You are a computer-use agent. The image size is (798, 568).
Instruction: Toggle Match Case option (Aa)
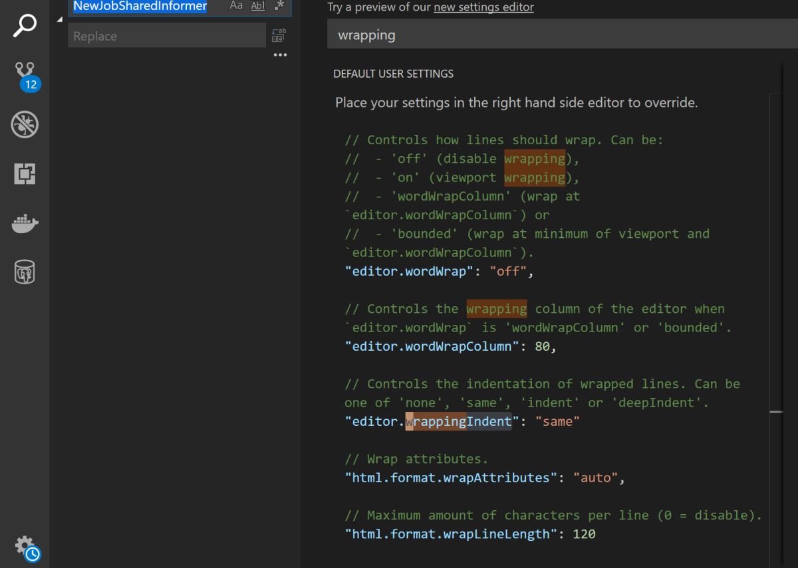(236, 6)
